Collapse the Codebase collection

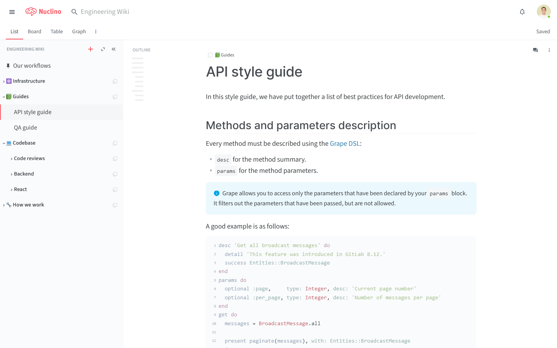(x=4, y=143)
